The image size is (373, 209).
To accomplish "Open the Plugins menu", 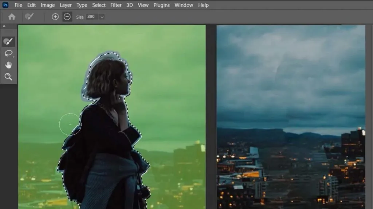I will [x=161, y=5].
